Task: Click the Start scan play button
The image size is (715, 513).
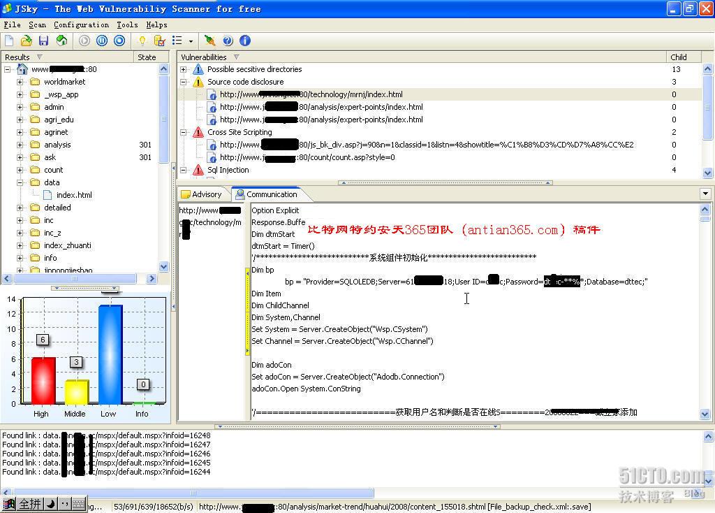Action: [84, 41]
